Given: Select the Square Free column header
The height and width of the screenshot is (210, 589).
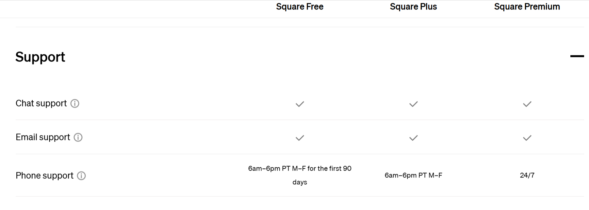Looking at the screenshot, I should tap(300, 7).
